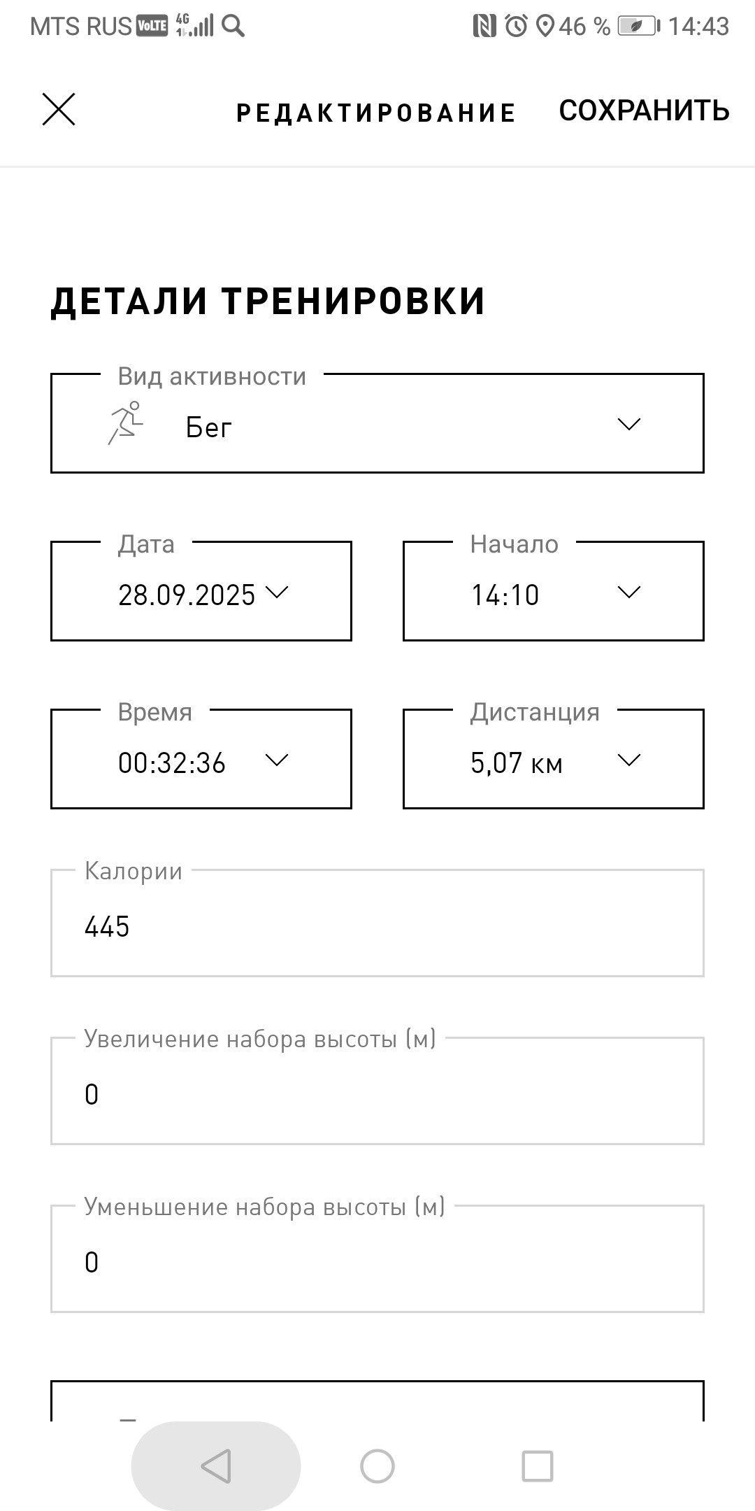Tap the NFC status icon
The width and height of the screenshot is (755, 1511).
point(484,26)
